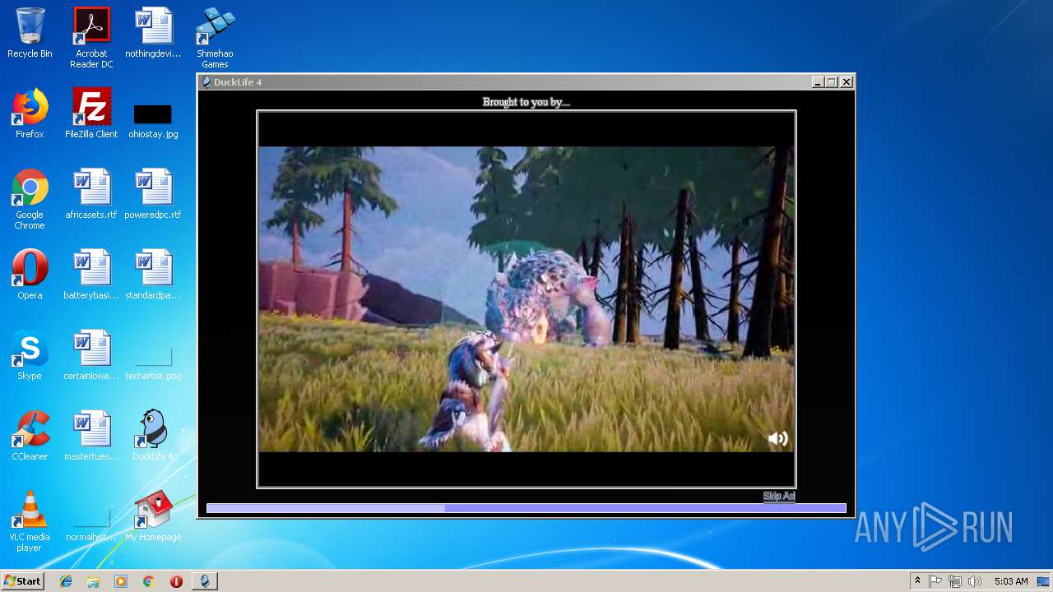1053x592 pixels.
Task: Maximize the DuckLife 4 window
Action: 832,82
